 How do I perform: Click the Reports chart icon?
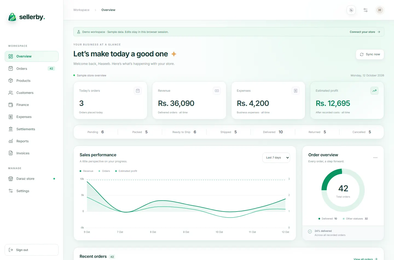tap(11, 141)
